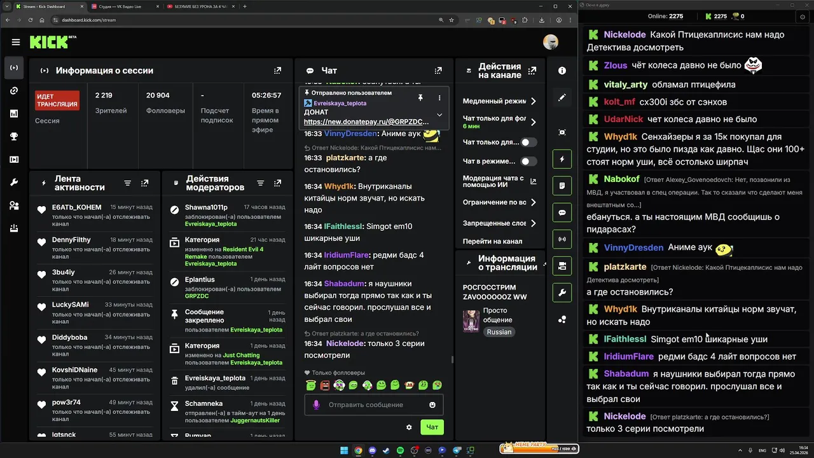This screenshot has width=814, height=458.
Task: Click 'E6ATb_KOHEM' in activity feed
Action: click(x=76, y=207)
